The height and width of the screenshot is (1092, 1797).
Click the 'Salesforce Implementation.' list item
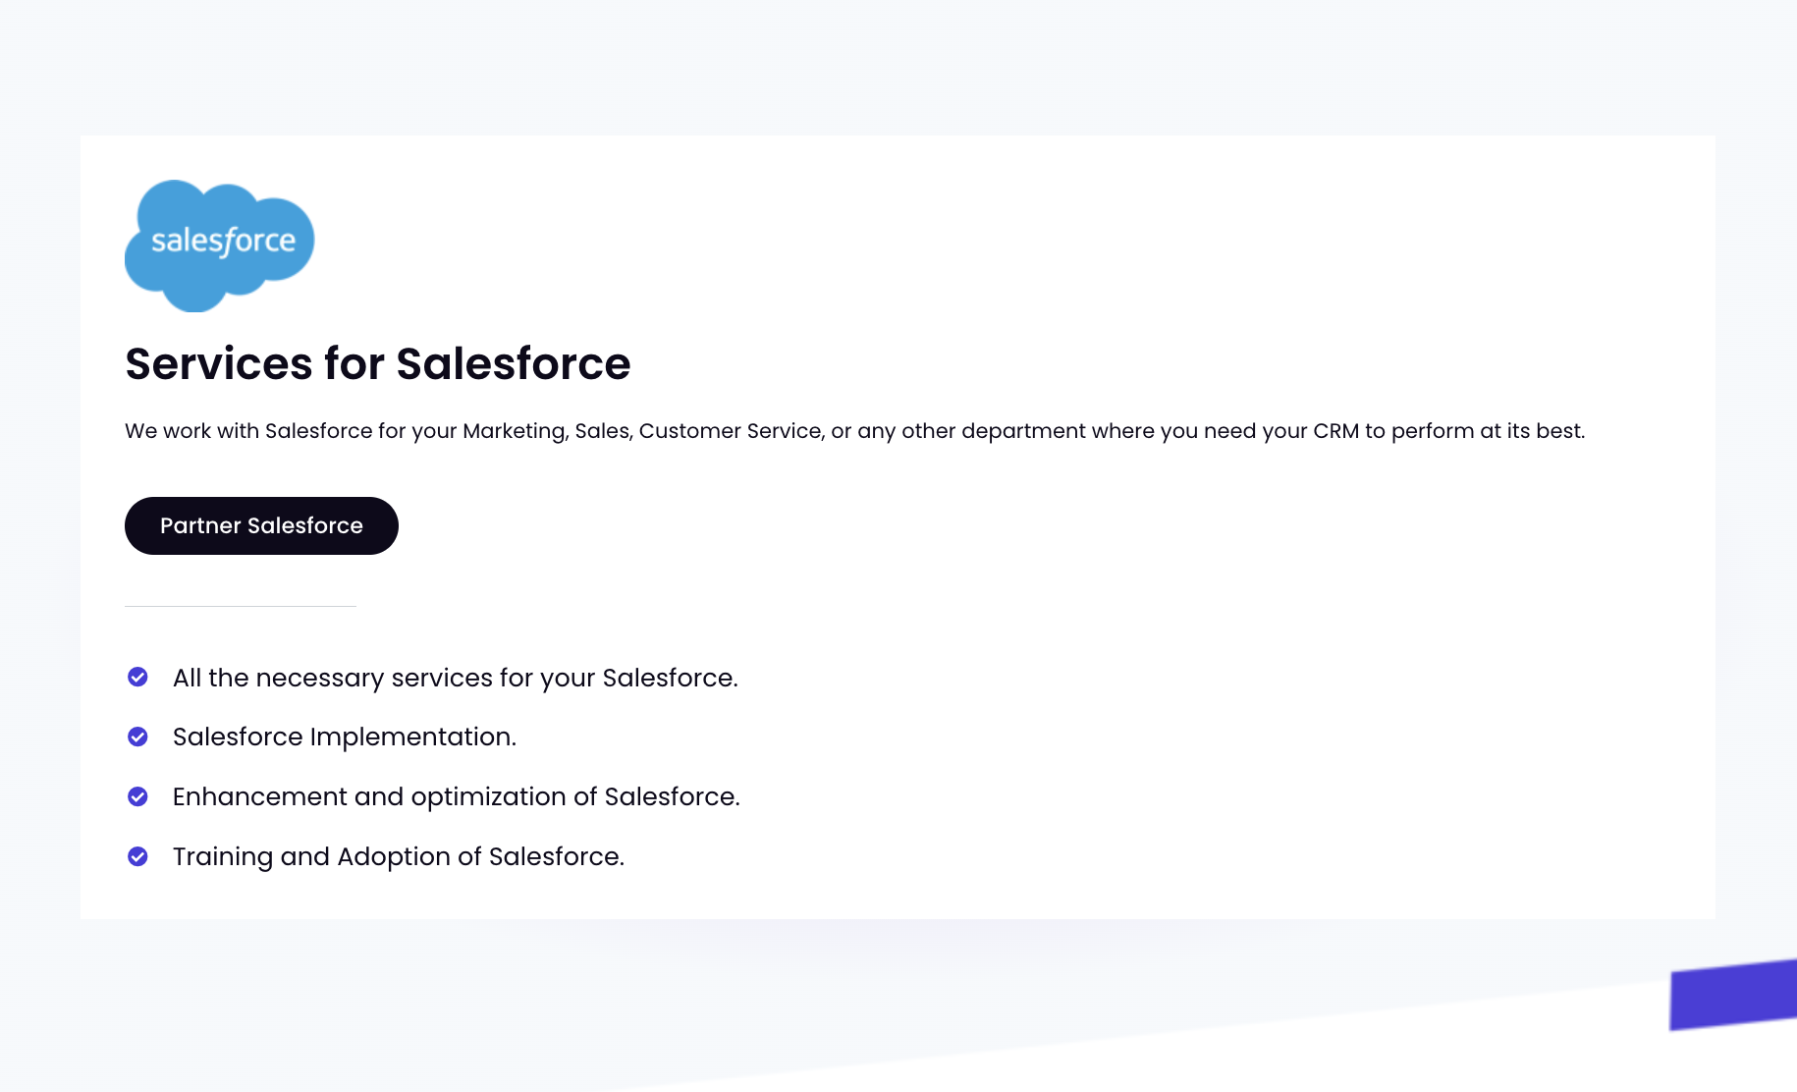coord(345,737)
